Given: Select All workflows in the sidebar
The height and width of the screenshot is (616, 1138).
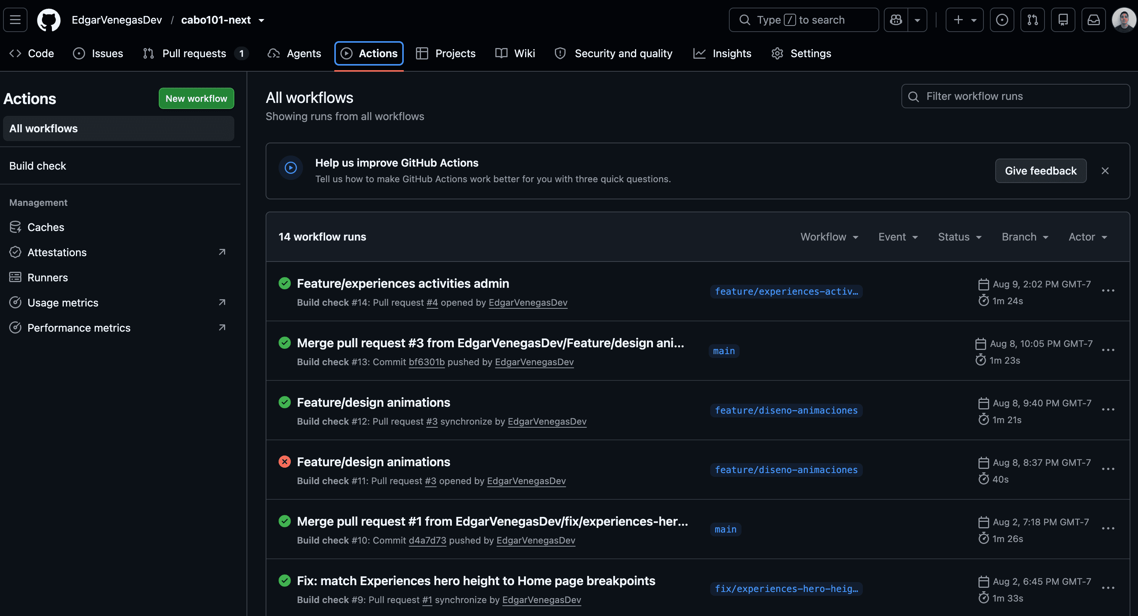Looking at the screenshot, I should point(118,128).
